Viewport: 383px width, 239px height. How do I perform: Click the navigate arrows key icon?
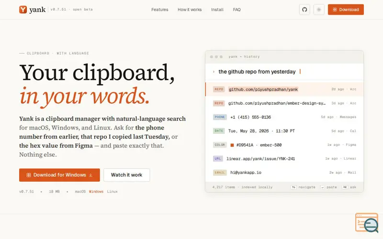pyautogui.click(x=293, y=187)
